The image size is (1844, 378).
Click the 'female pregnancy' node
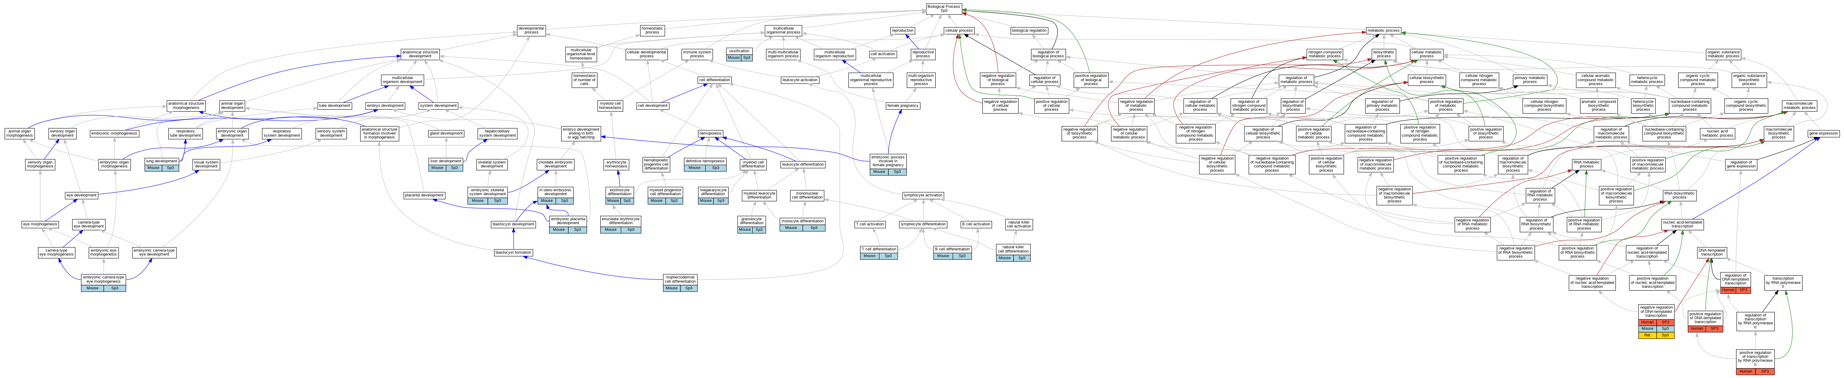tap(903, 105)
